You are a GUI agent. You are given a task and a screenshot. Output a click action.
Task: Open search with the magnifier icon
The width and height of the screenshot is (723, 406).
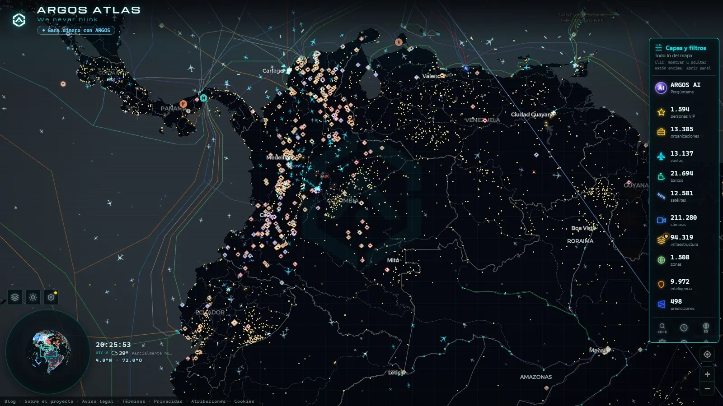pyautogui.click(x=662, y=327)
